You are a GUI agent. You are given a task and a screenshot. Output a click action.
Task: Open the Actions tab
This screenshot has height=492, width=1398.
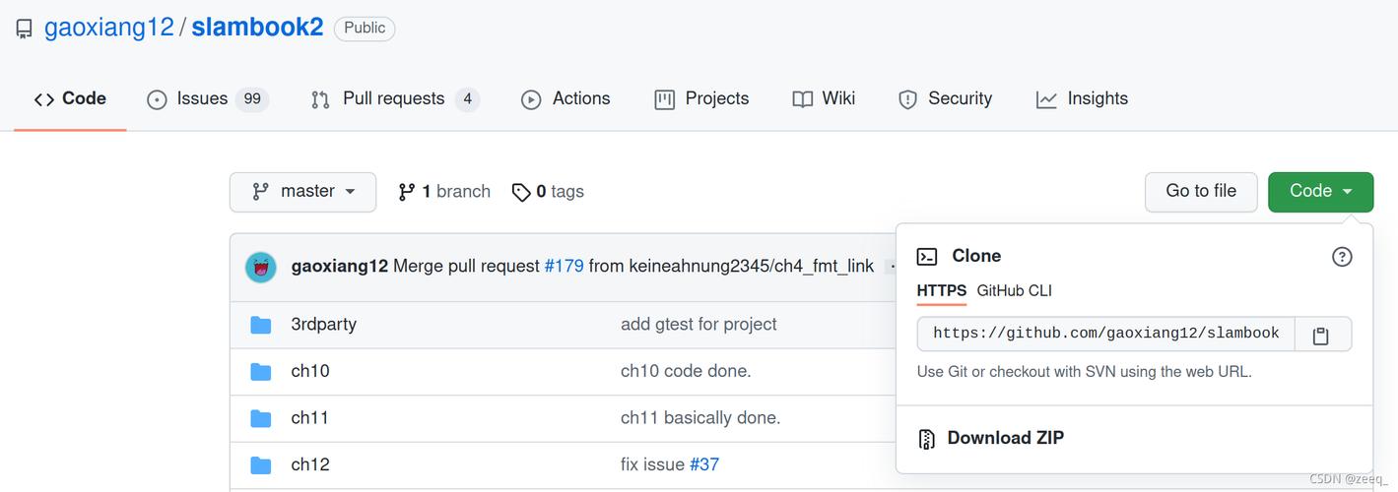click(566, 98)
